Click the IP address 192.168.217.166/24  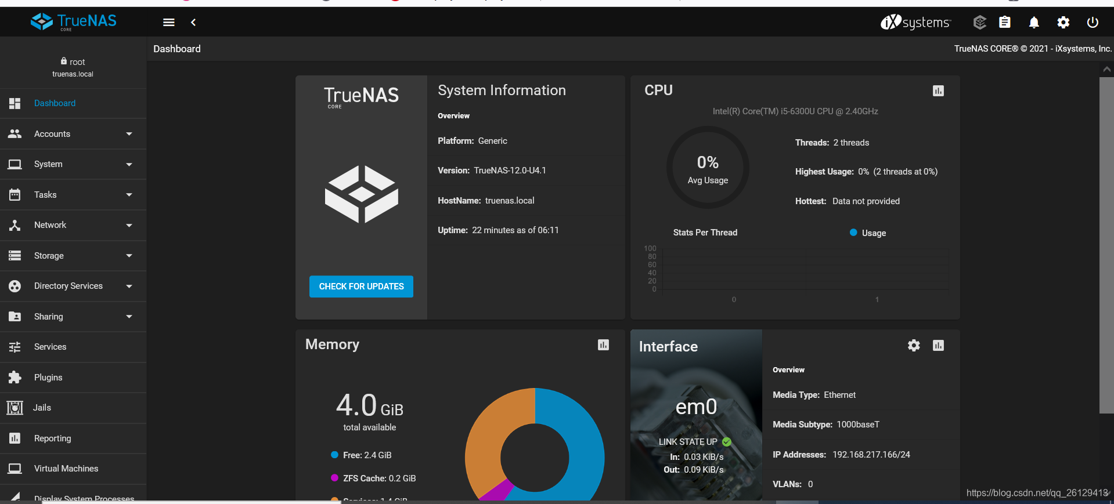point(871,455)
